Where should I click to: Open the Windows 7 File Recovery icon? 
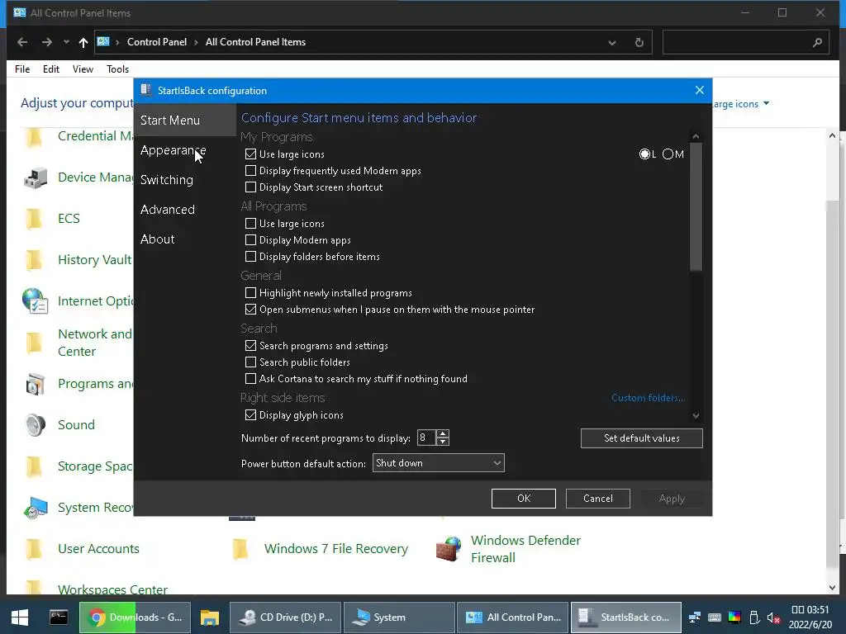tap(240, 549)
